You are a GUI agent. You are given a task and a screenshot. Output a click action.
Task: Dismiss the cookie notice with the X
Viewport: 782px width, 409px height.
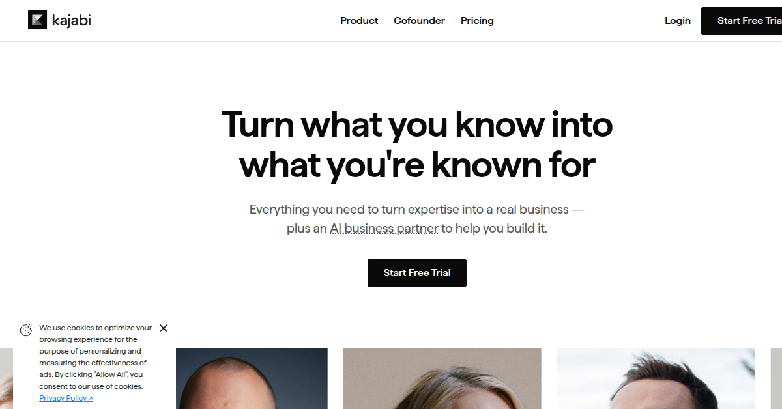point(164,328)
